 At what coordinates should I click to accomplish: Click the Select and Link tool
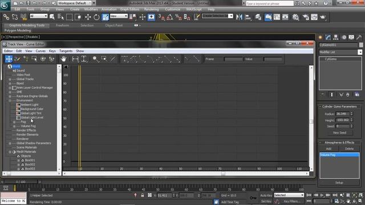(x=6, y=17)
